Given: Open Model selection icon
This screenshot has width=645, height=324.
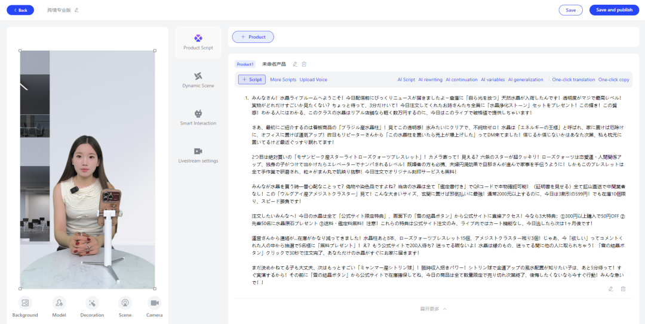Looking at the screenshot, I should [x=59, y=303].
